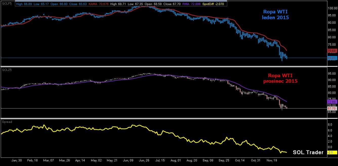This screenshot has height=166, width=338.
Task: Click the purple 72.89 RMA price tag
Action: tap(332, 101)
